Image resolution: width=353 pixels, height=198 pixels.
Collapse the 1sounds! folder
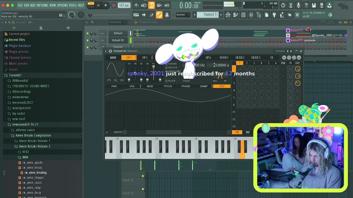coord(15,75)
